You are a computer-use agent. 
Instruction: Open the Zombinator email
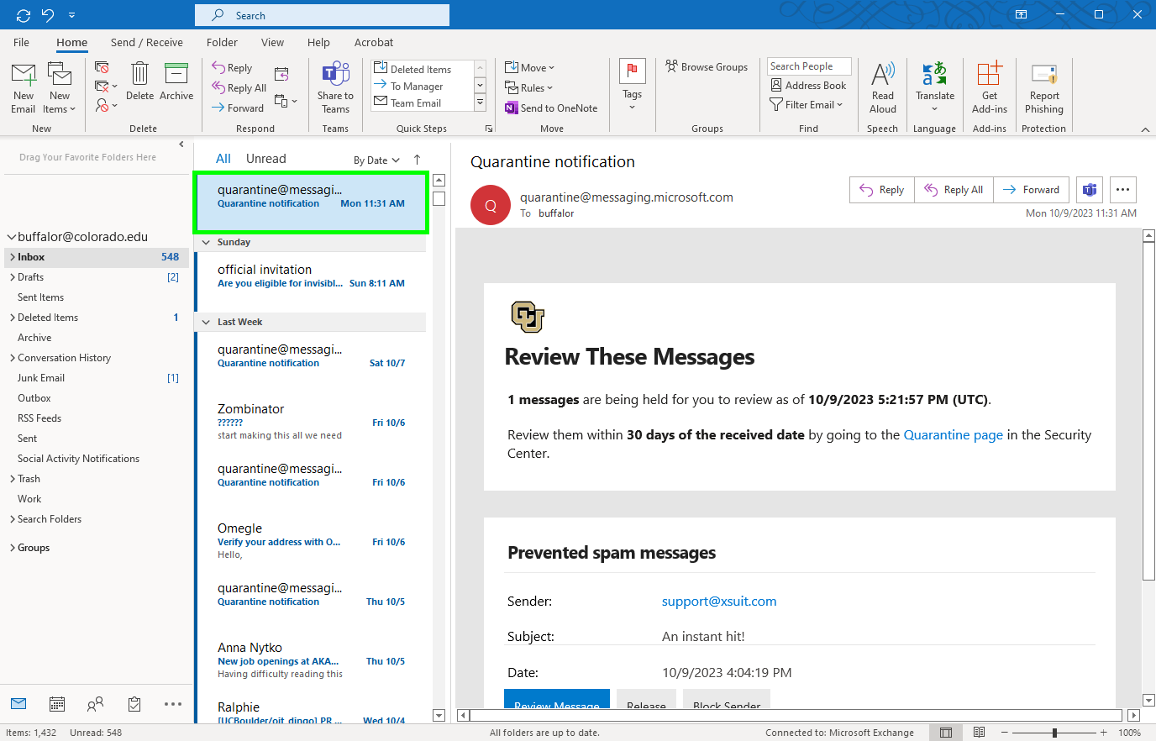coord(311,422)
